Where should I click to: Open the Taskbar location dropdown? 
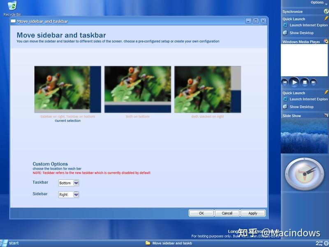[76, 183]
